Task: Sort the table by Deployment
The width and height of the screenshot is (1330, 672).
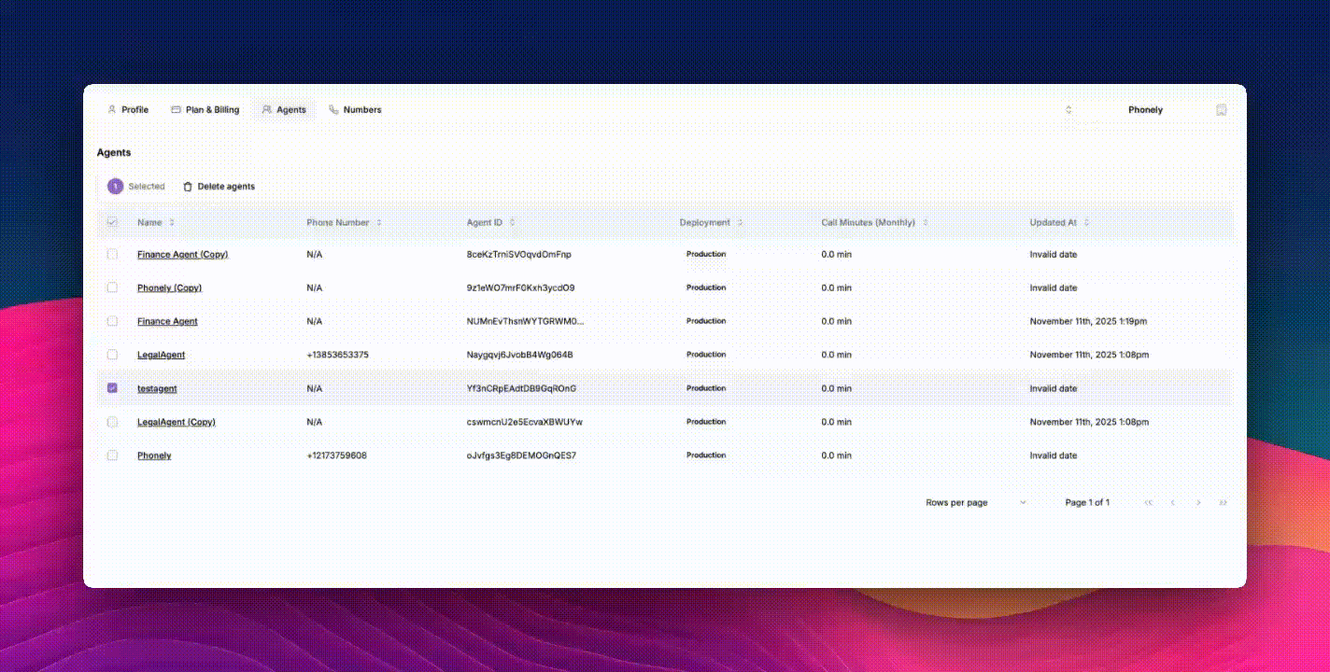Action: [x=712, y=223]
